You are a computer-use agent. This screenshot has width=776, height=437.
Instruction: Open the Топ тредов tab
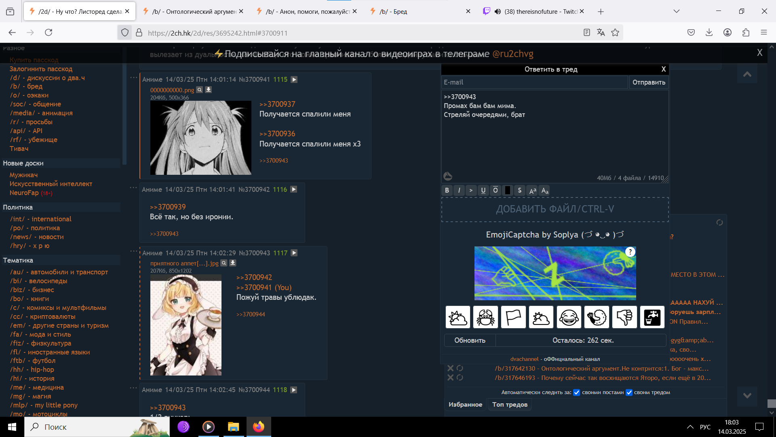pos(510,405)
